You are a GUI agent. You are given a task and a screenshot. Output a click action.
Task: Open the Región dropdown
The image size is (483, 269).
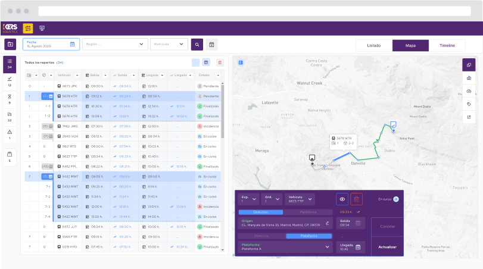click(115, 45)
